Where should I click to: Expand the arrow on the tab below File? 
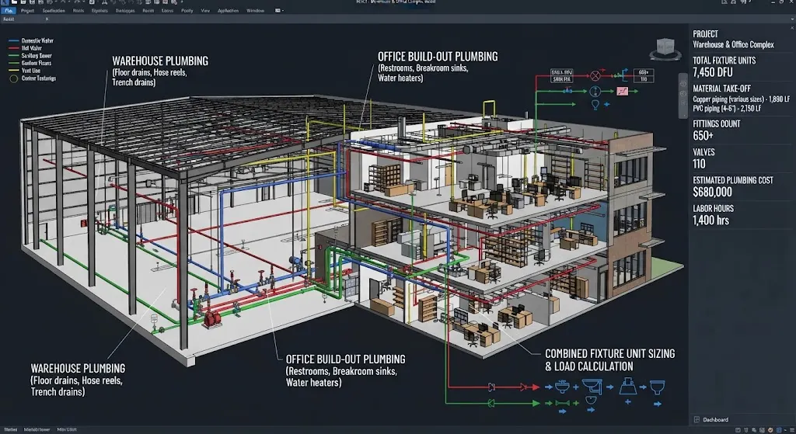(47, 19)
